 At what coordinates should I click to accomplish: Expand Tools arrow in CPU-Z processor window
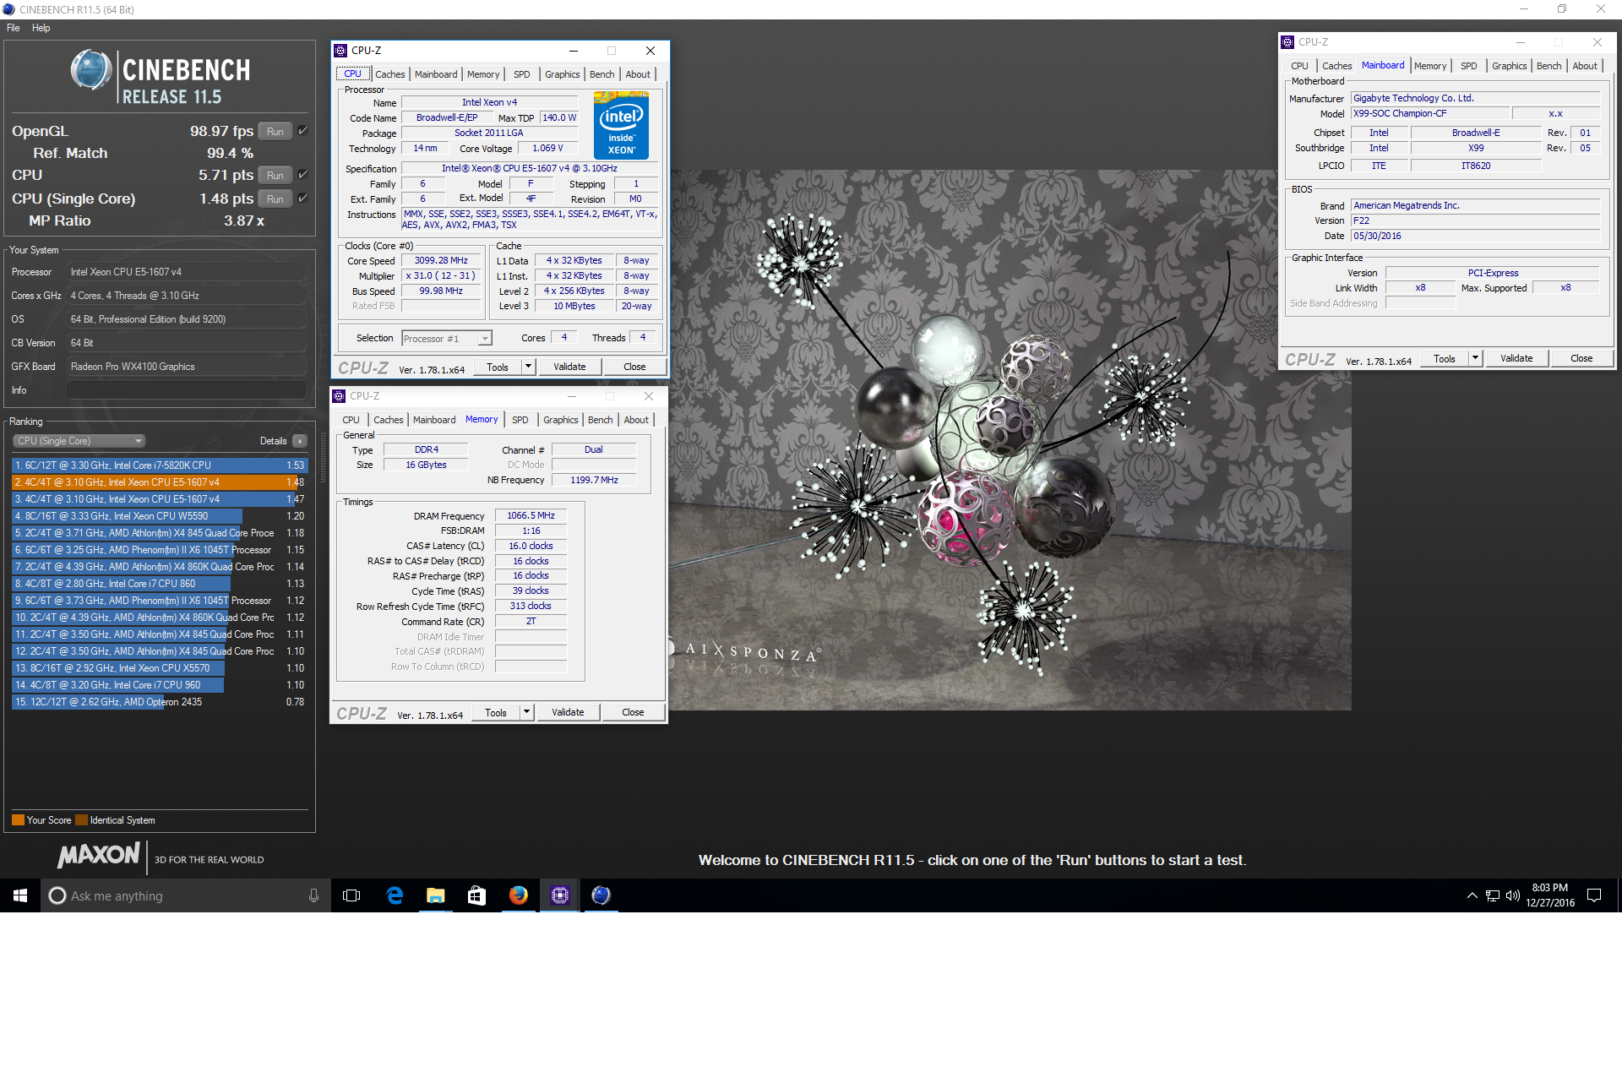[x=528, y=367]
